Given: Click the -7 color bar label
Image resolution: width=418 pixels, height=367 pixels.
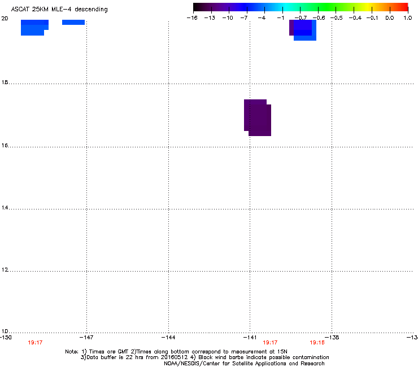Looking at the screenshot, I should click(243, 18).
